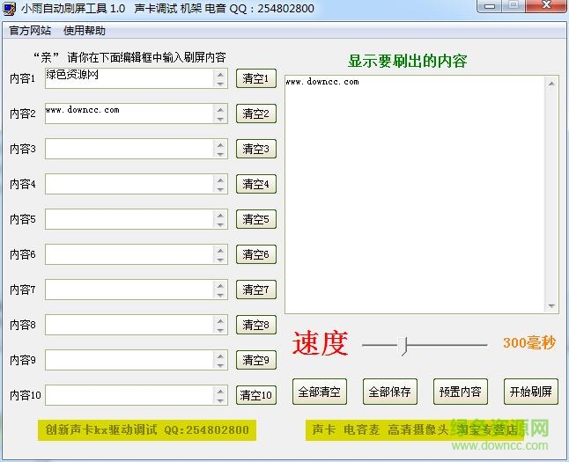Click the app icon in title bar
569x462 pixels.
9,8
